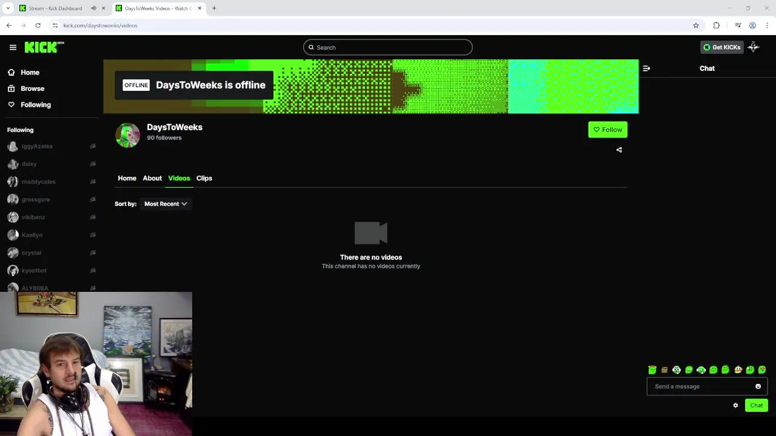
Task: Switch to the About tab
Action: click(152, 178)
